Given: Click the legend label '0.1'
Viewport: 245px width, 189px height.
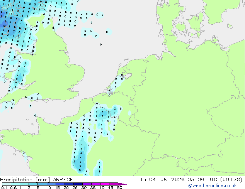Looking at the screenshot, I should coord(4,187).
